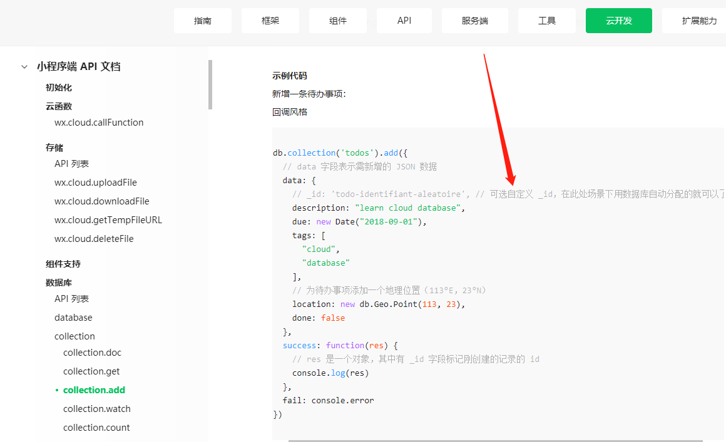Click the 'fail: console.error' line
This screenshot has height=442, width=726.
click(329, 400)
